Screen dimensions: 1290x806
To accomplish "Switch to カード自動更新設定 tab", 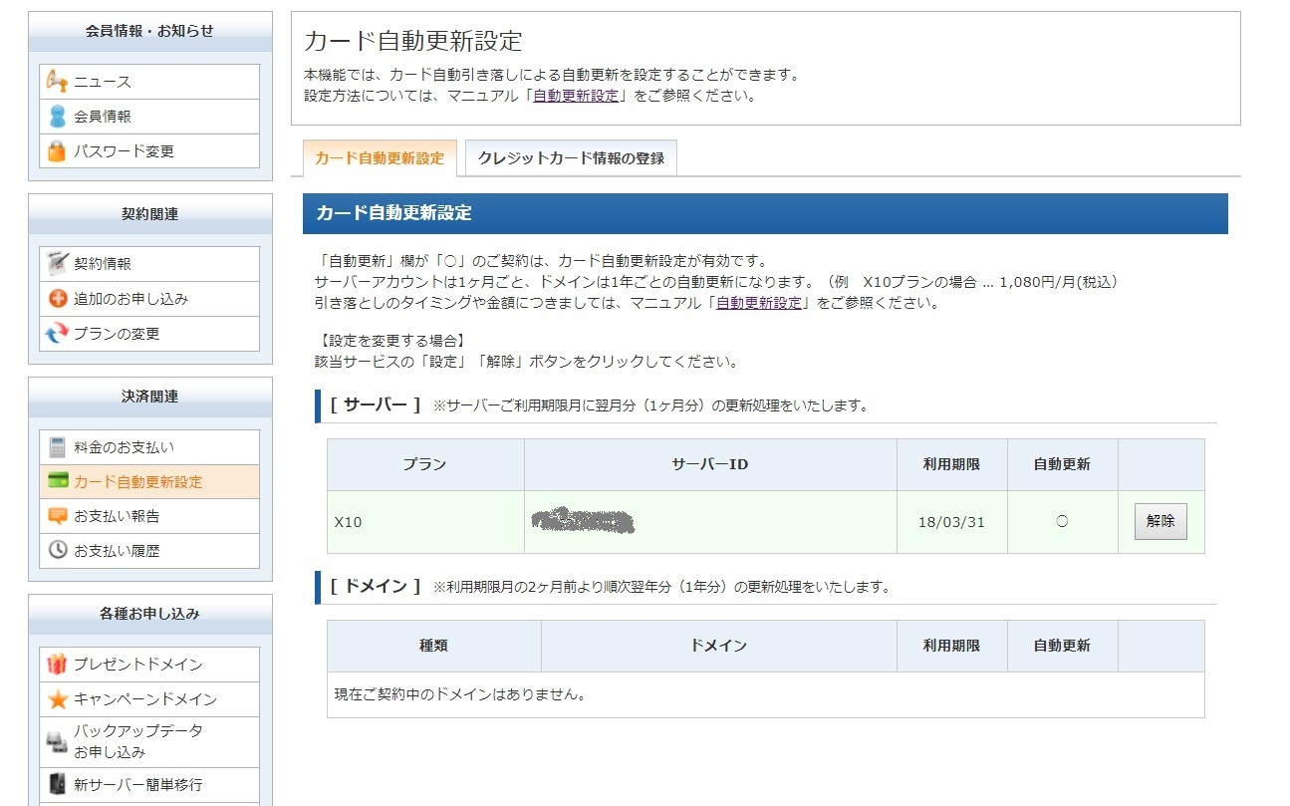I will [x=380, y=158].
